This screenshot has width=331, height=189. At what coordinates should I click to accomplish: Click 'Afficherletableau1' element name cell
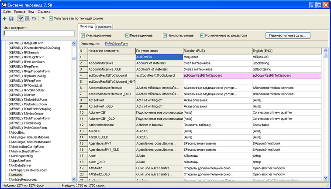pyautogui.click(x=112, y=125)
